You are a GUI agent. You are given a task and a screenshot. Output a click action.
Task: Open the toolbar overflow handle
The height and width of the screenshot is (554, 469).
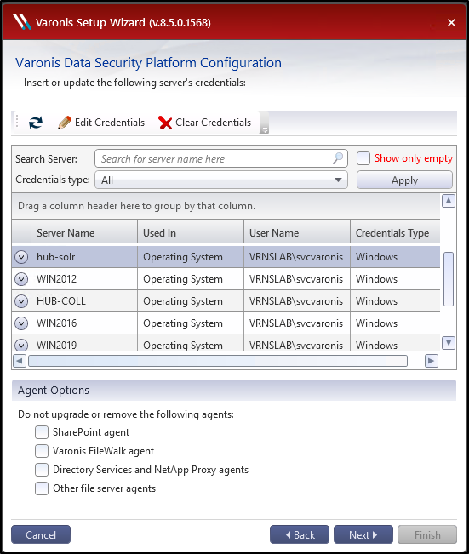(264, 123)
